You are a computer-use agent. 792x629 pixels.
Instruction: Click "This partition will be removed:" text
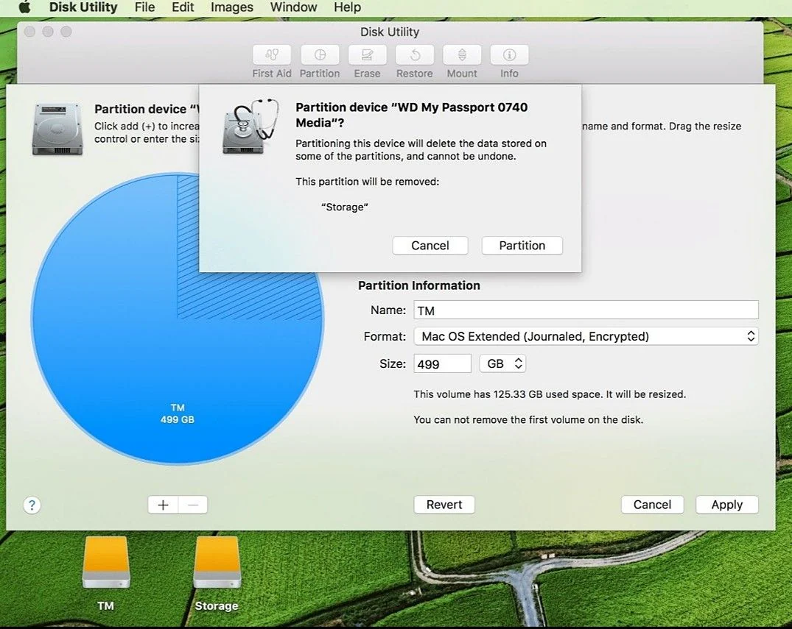pyautogui.click(x=367, y=182)
